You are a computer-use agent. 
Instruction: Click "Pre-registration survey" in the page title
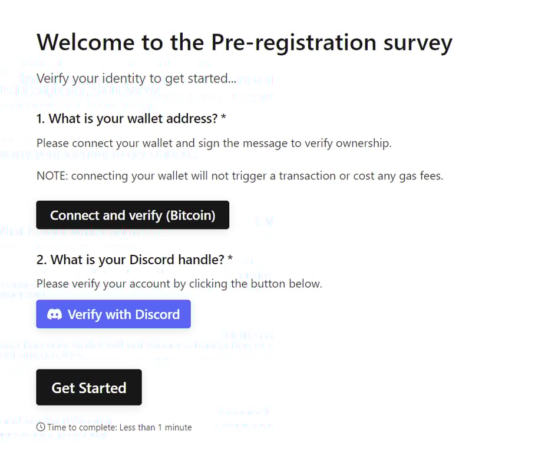click(x=331, y=43)
